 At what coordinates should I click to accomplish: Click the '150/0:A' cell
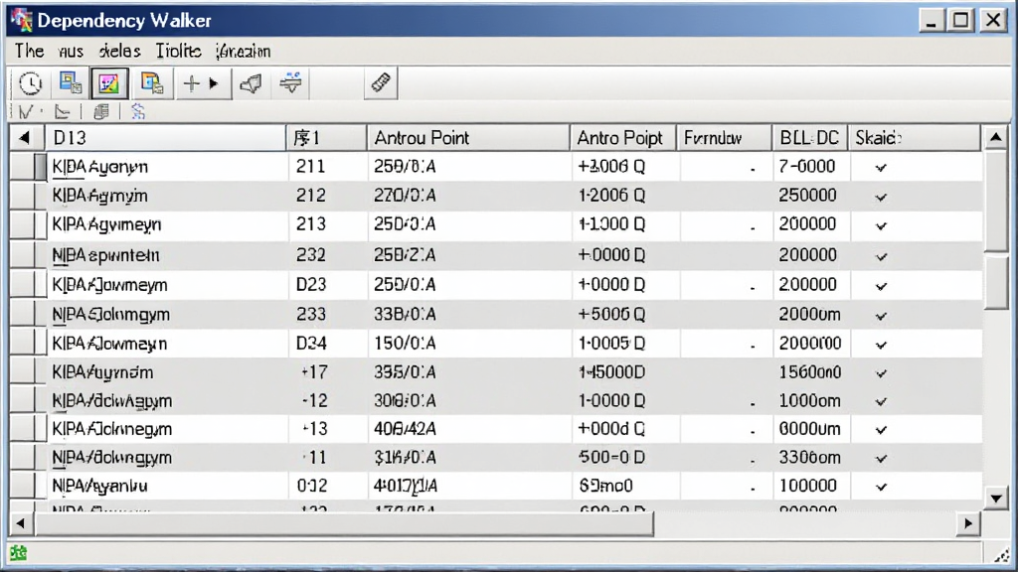[405, 343]
